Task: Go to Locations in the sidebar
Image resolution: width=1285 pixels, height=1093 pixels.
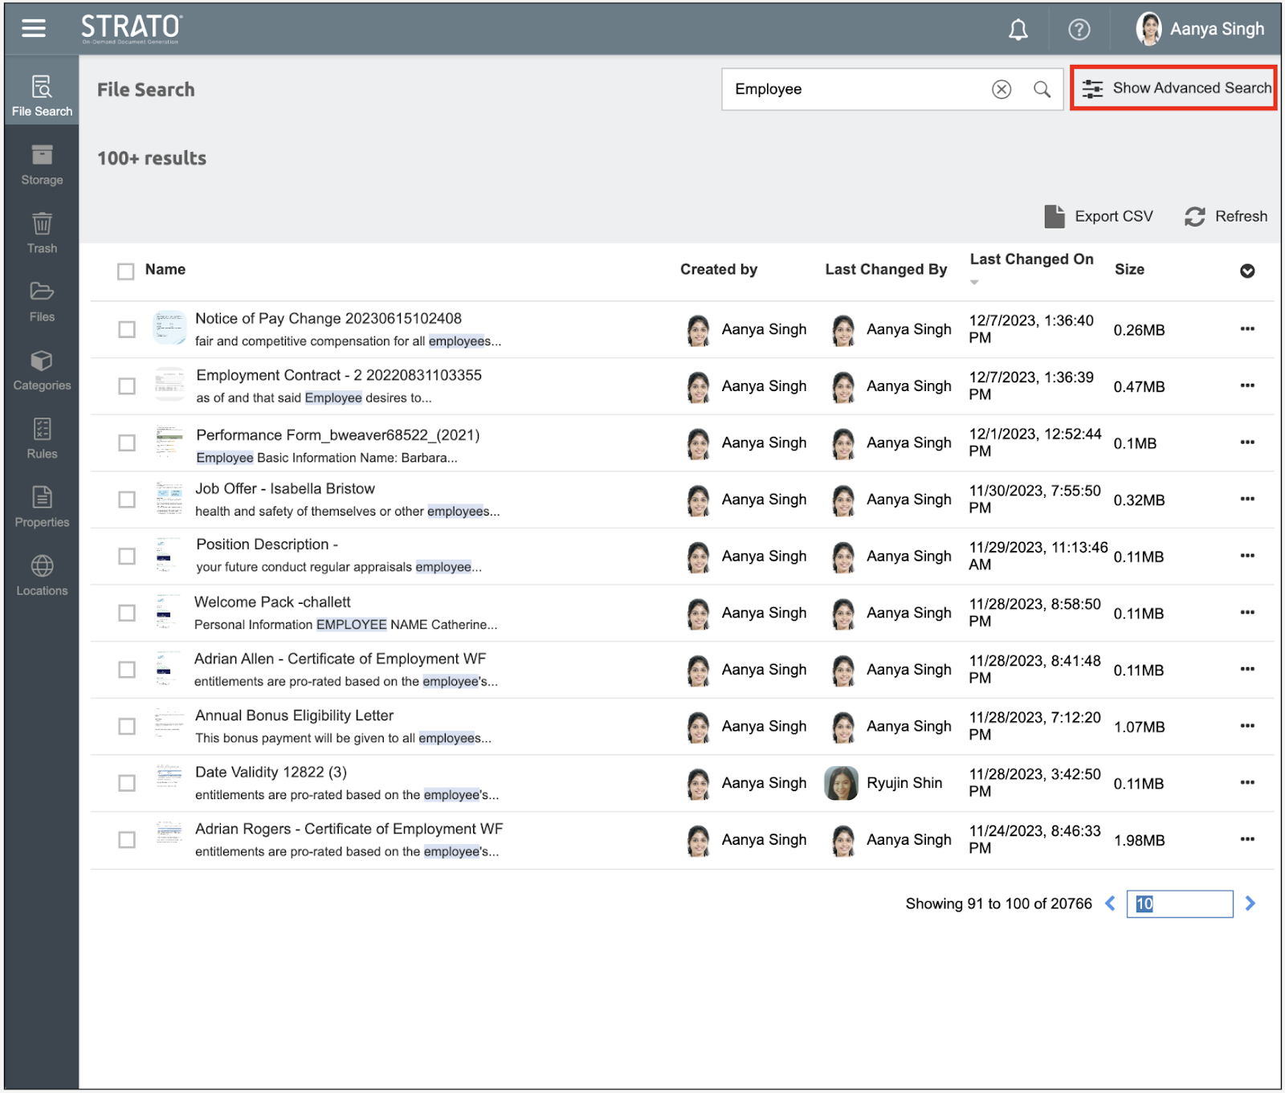Action: point(42,575)
